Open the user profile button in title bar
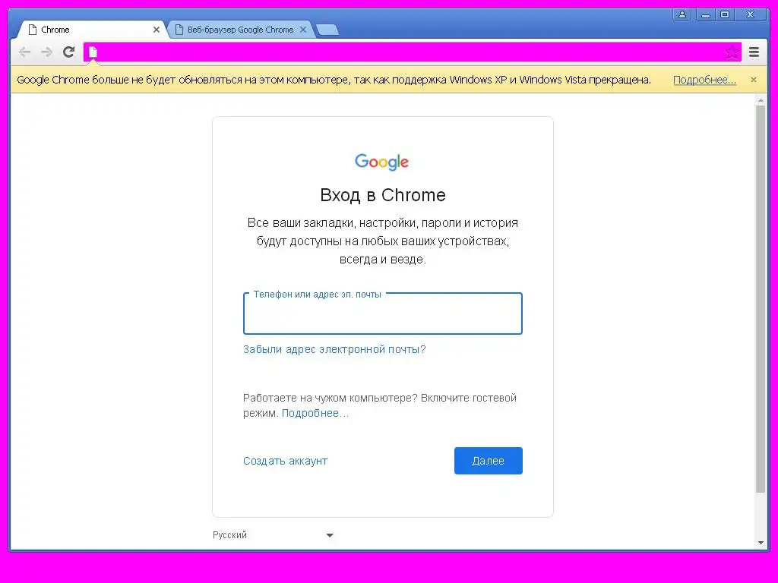Image resolution: width=778 pixels, height=583 pixels. pos(682,14)
